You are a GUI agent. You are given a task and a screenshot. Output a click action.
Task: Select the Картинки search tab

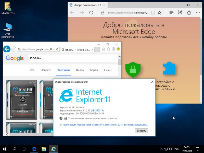63,70
